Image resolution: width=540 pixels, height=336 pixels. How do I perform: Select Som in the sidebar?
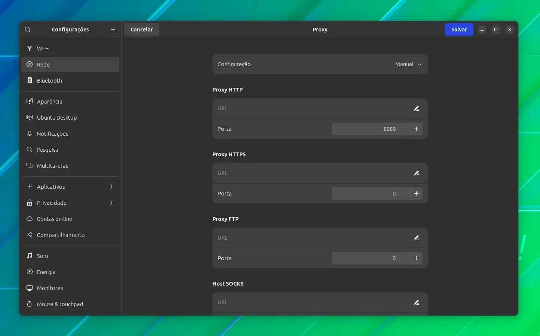tap(70, 256)
